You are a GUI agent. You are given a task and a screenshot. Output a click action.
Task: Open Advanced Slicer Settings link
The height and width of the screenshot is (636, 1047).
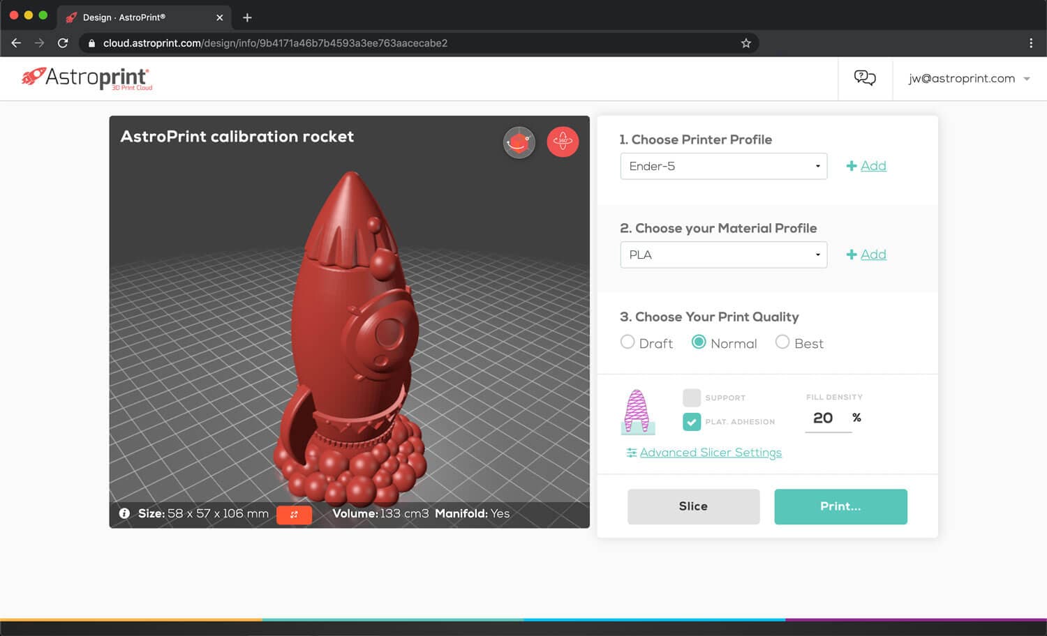tap(710, 453)
